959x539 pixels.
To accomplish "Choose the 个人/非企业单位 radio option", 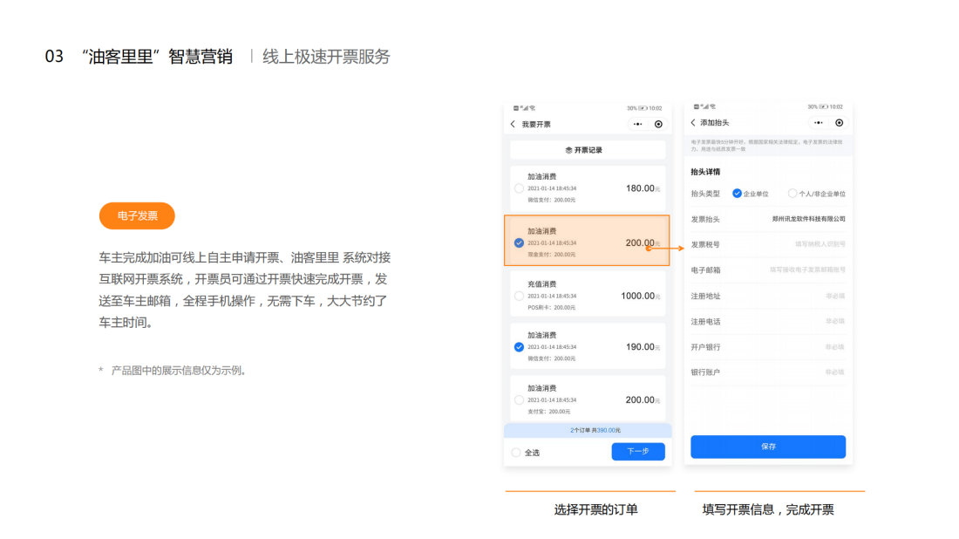I will click(x=792, y=194).
